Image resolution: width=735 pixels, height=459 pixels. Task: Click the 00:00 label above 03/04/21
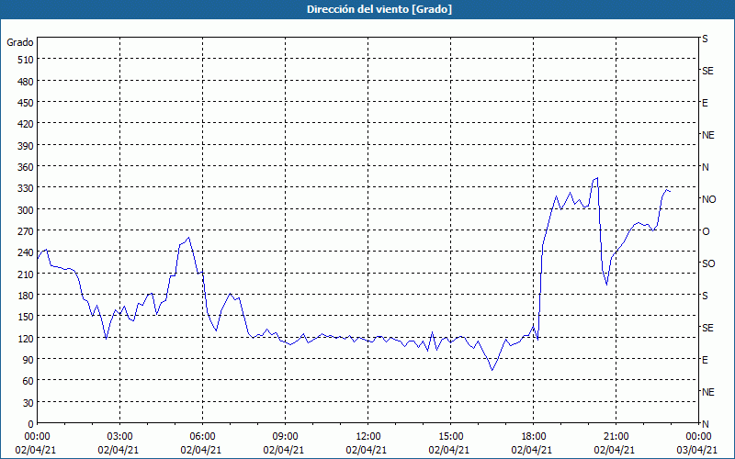(698, 437)
